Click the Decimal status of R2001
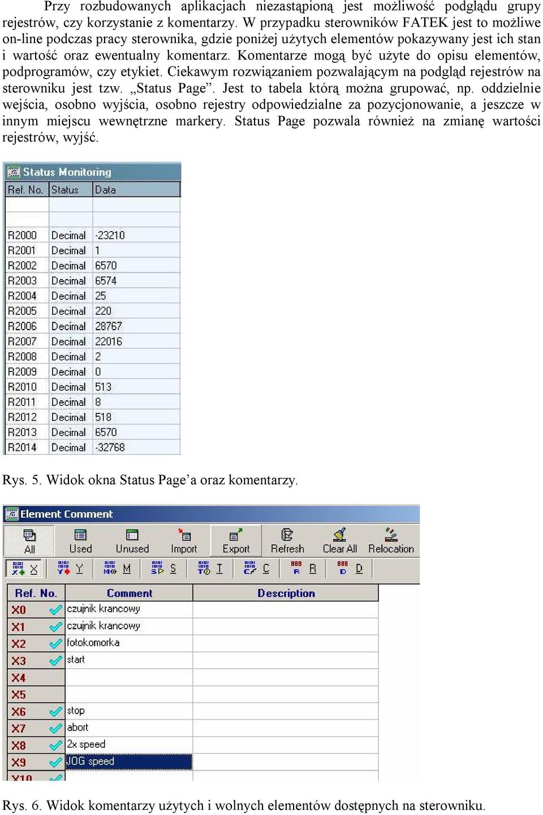Screen dimensions: 543x815 click(68, 250)
